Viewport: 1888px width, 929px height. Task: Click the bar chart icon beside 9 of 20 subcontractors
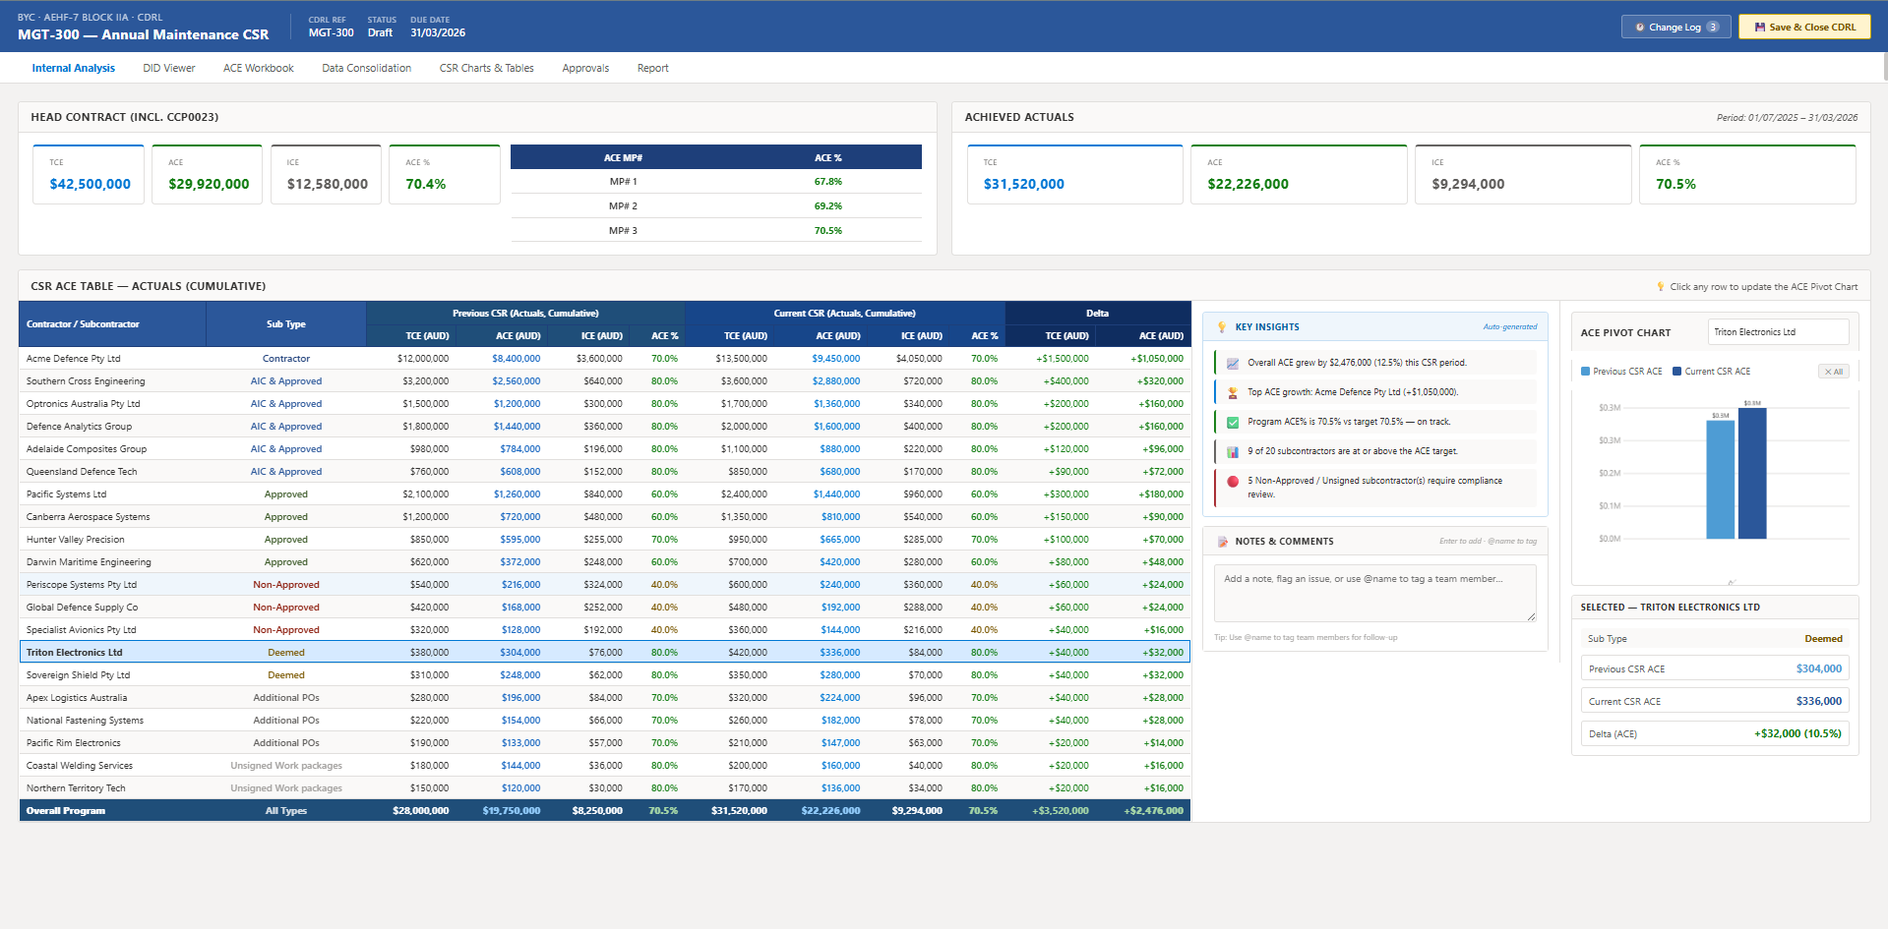pos(1233,451)
